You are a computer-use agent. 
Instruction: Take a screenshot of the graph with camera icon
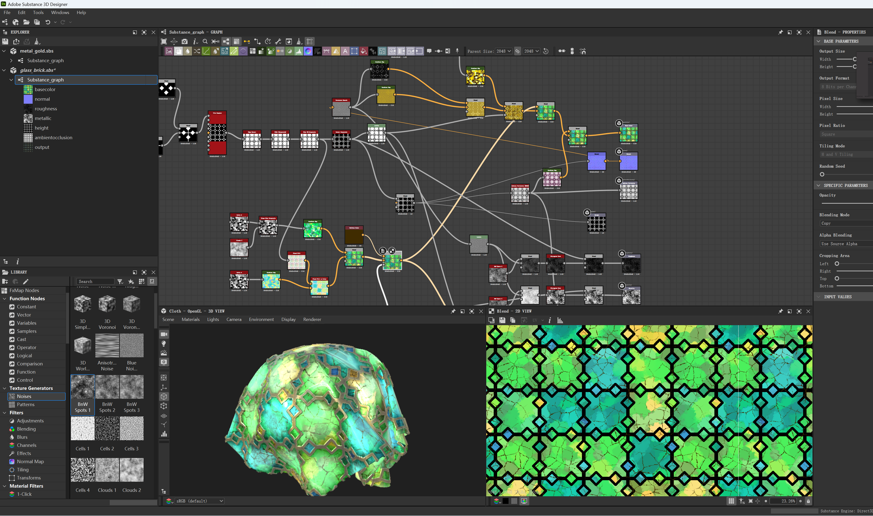[x=185, y=41]
